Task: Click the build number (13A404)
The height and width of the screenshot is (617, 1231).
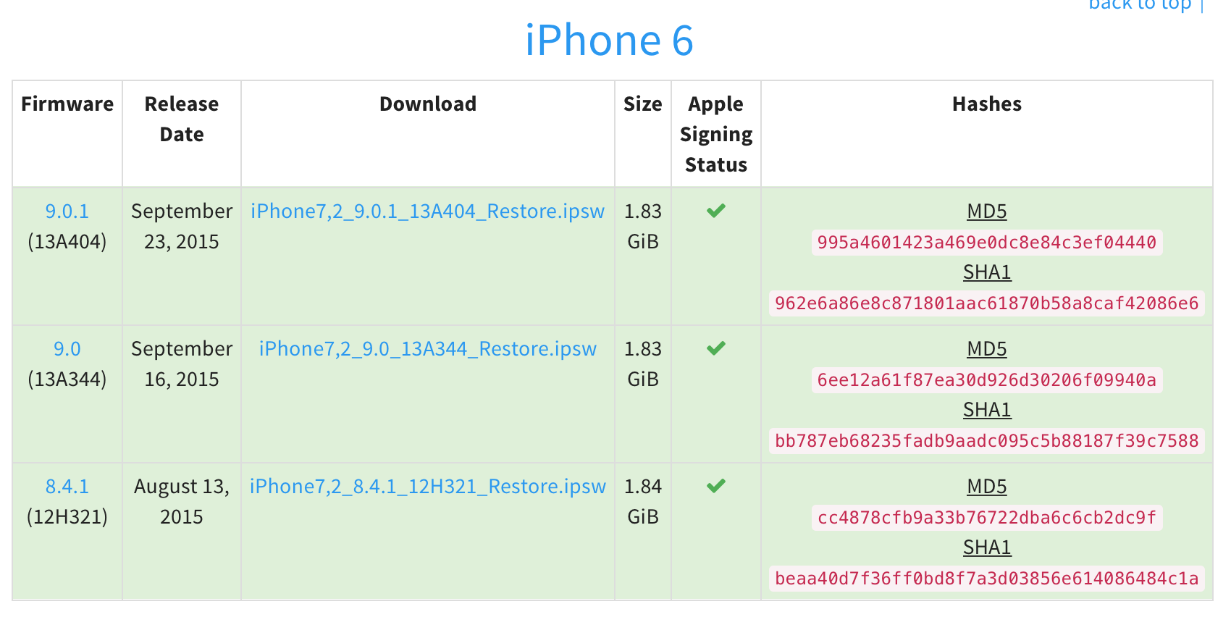Action: [x=67, y=242]
